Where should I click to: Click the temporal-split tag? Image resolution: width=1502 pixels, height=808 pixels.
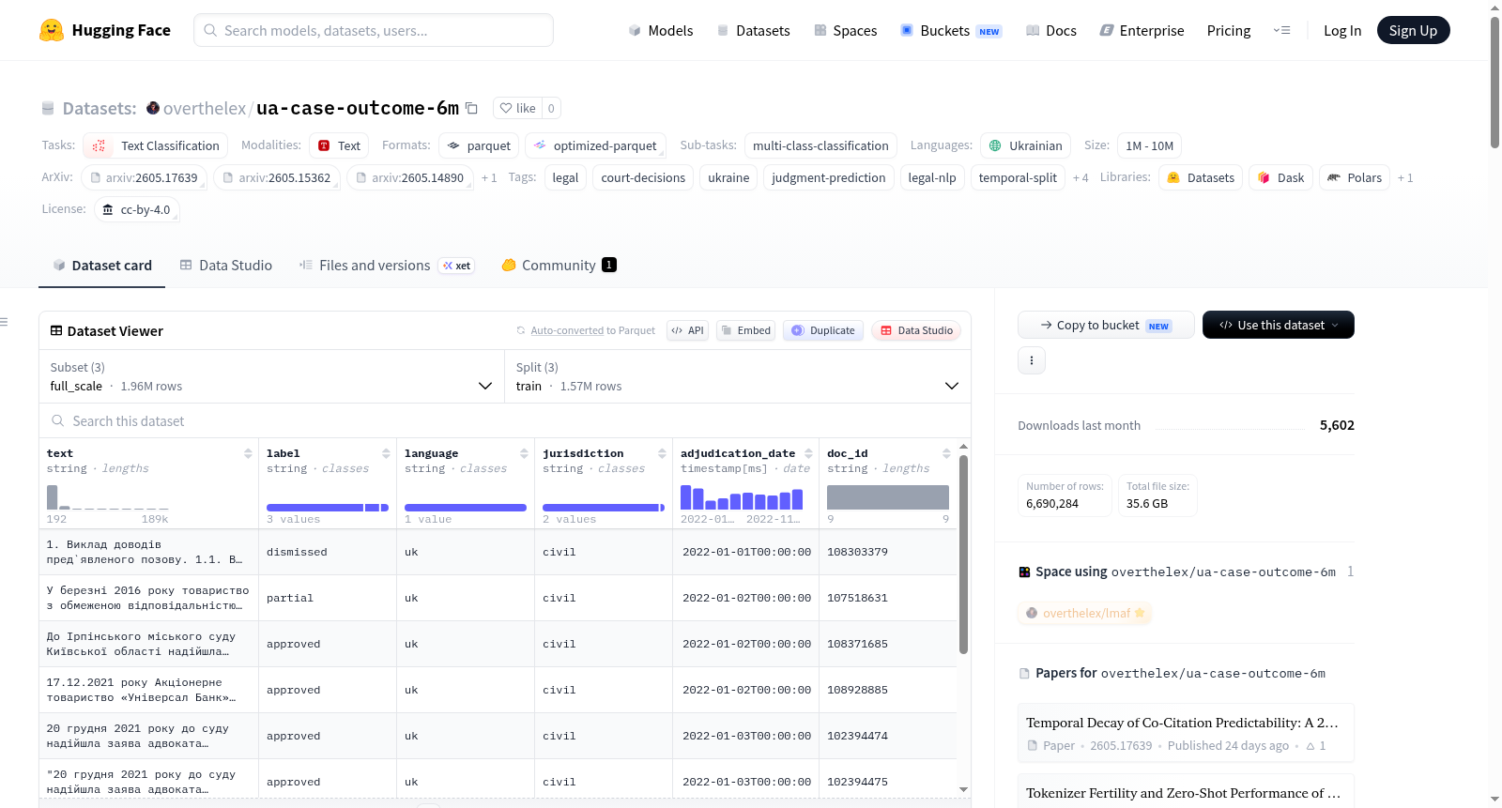[x=1018, y=177]
